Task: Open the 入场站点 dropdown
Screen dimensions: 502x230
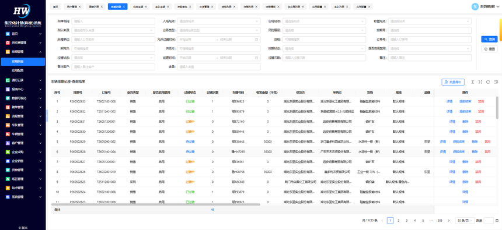Action: [219, 22]
